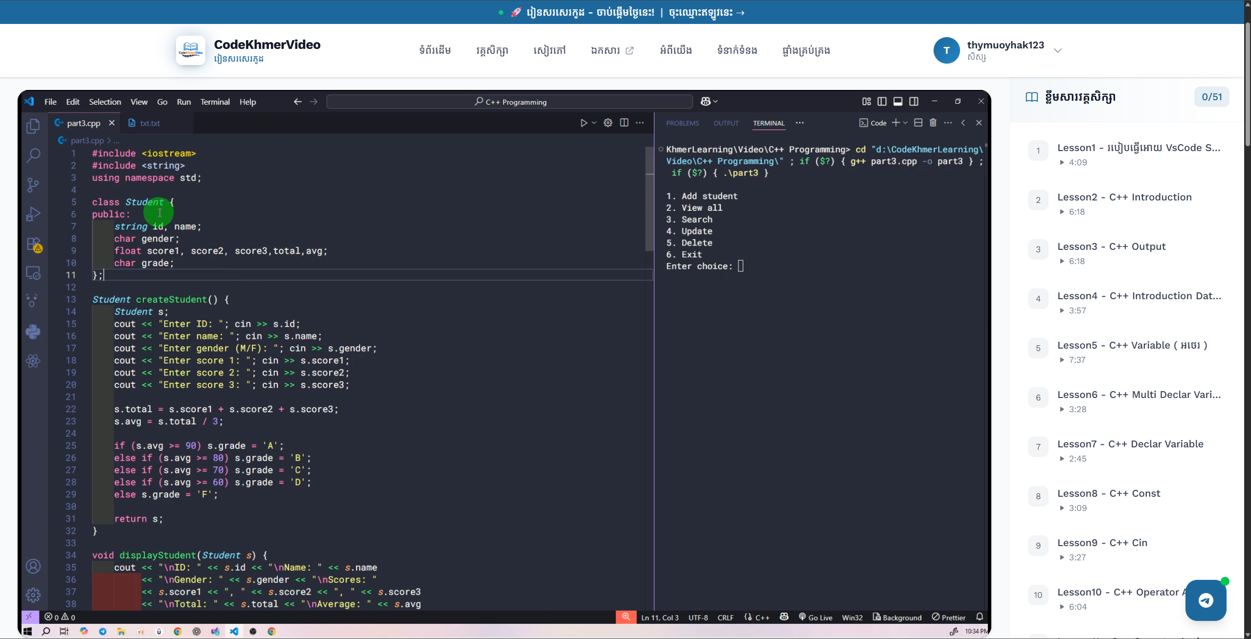Open the Explorer icon in the activity bar
Screen dimensions: 1251x639
tap(33, 126)
